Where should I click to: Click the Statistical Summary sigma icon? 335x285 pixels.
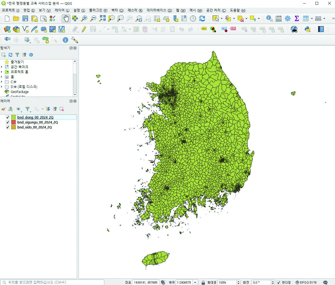click(296, 18)
